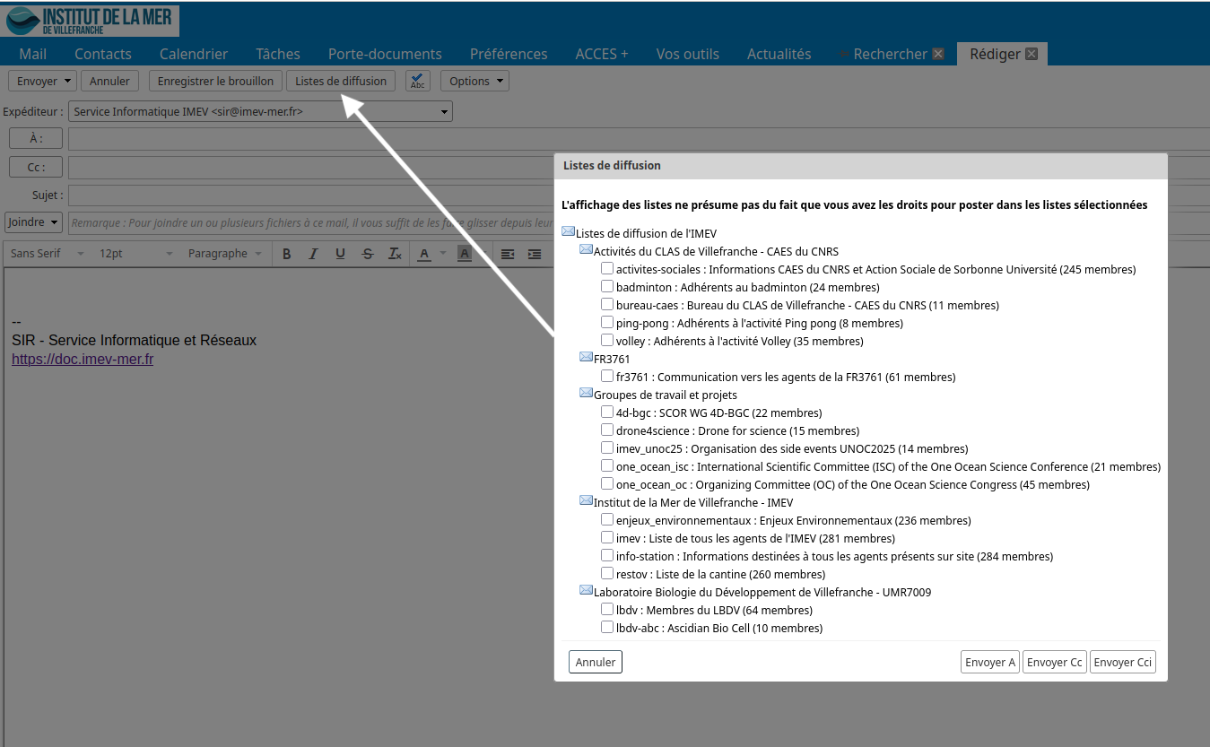Close the Rédiger tab with its X

point(1032,54)
